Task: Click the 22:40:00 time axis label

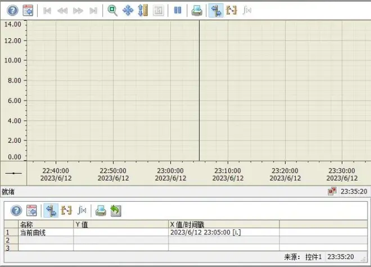Action: click(56, 171)
